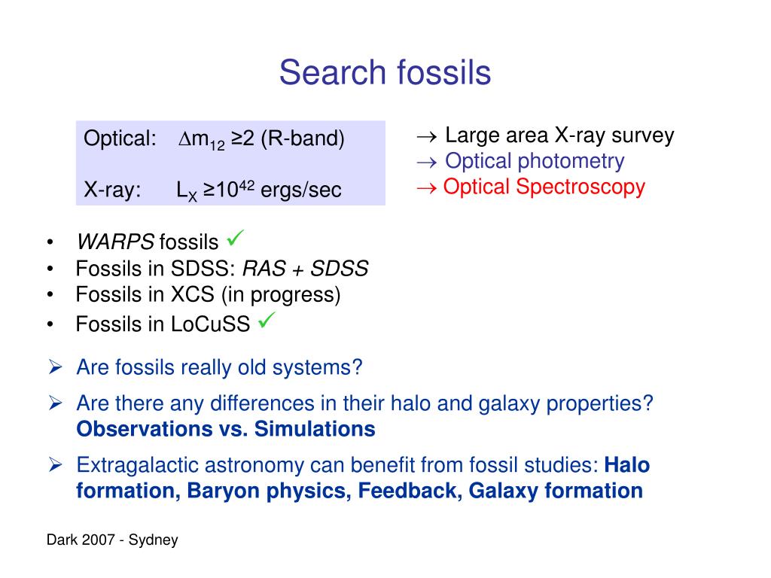This screenshot has width=771, height=578.
Task: Click the black arrow before Large area X-ray survey
Action: [426, 137]
